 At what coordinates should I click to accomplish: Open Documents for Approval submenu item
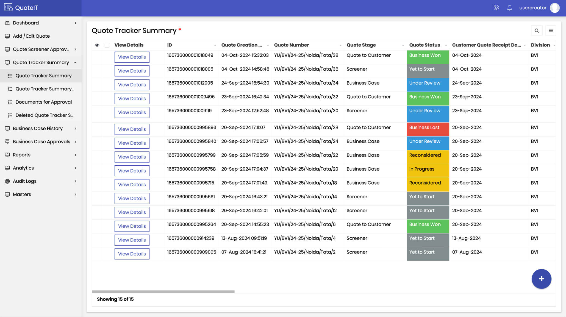43,102
